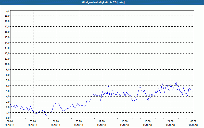Click the wind speed peak at 06:00
The height and width of the screenshot is (128, 204).
tap(56, 102)
